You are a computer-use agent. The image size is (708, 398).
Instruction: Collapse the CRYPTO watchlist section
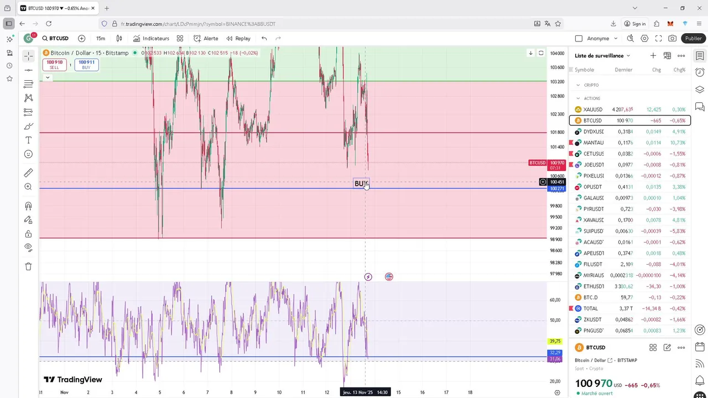pyautogui.click(x=578, y=85)
